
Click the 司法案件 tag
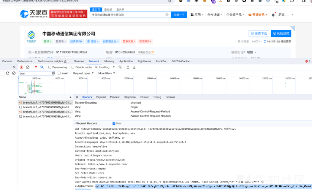click(x=145, y=41)
